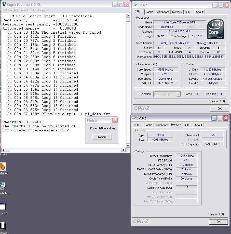This screenshot has width=231, height=234.
Task: Open the About menu in Super PI
Action: click(28, 10)
